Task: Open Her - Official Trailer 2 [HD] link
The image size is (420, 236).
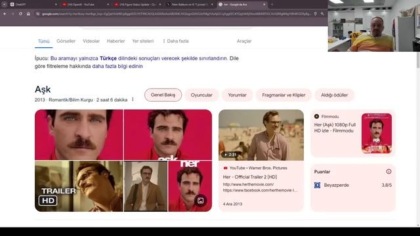Action: 250,177
